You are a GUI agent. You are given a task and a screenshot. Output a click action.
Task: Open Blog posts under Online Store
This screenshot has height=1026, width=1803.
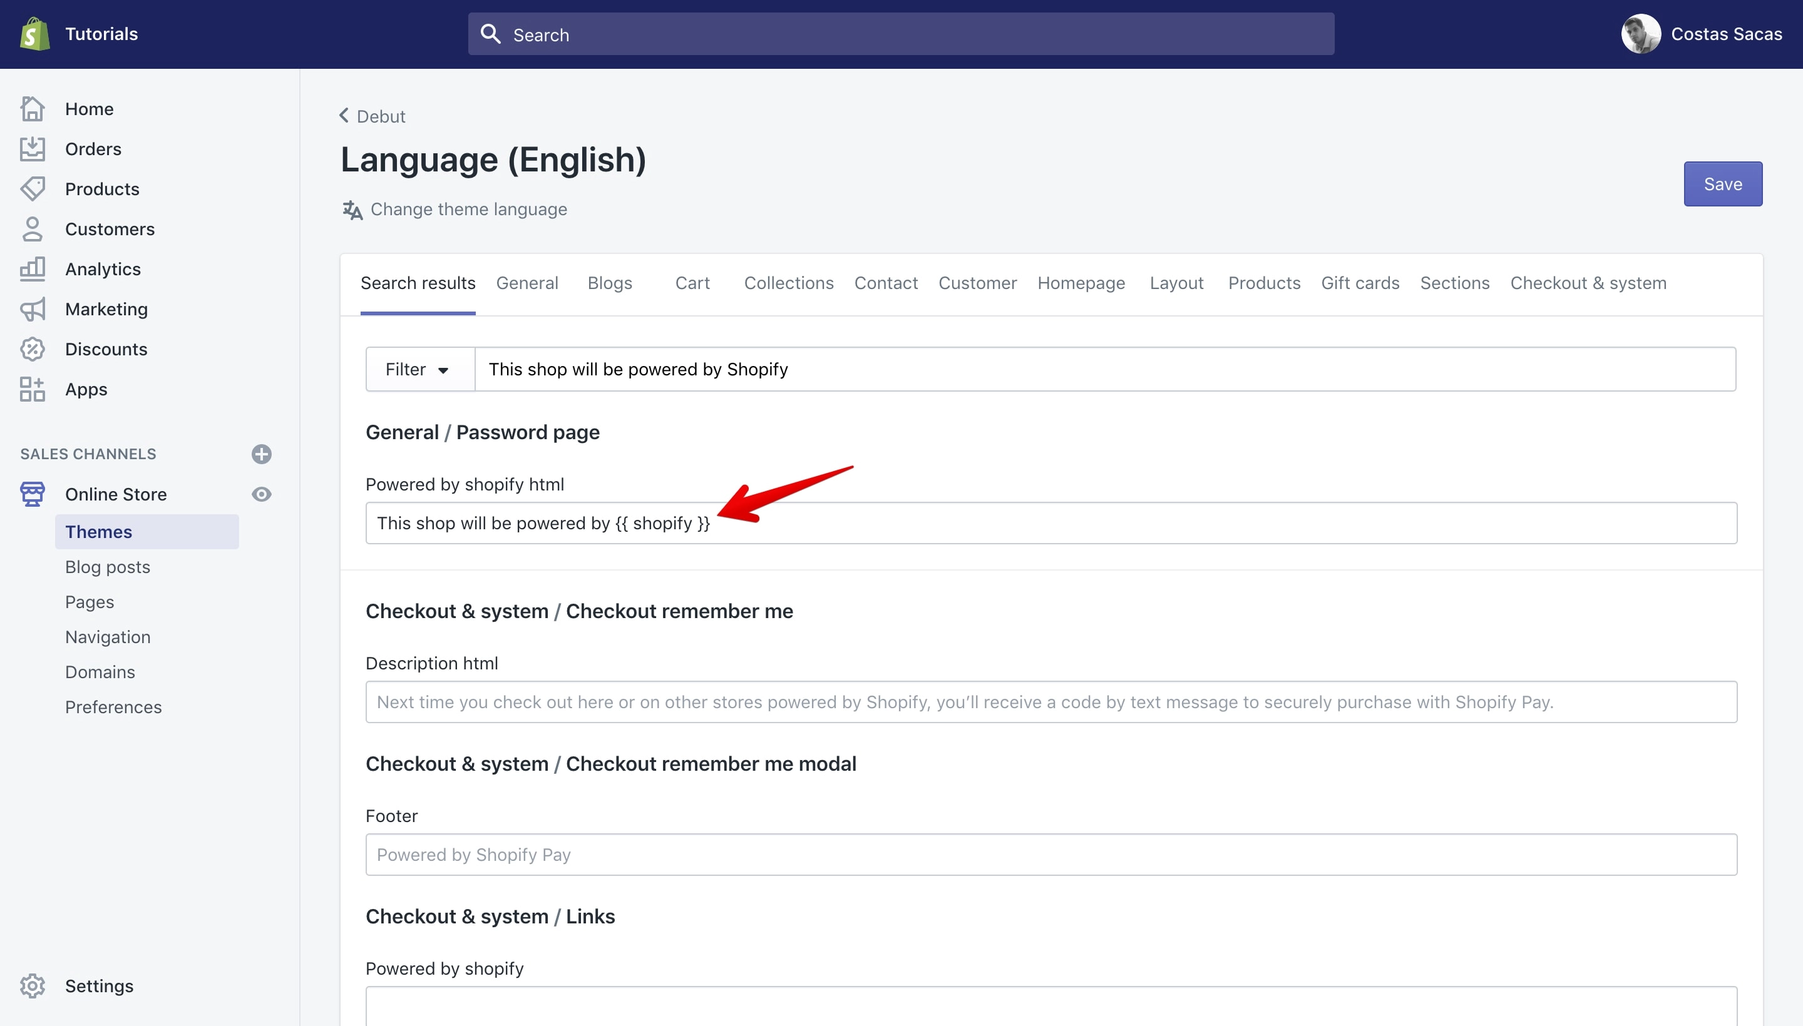[107, 567]
